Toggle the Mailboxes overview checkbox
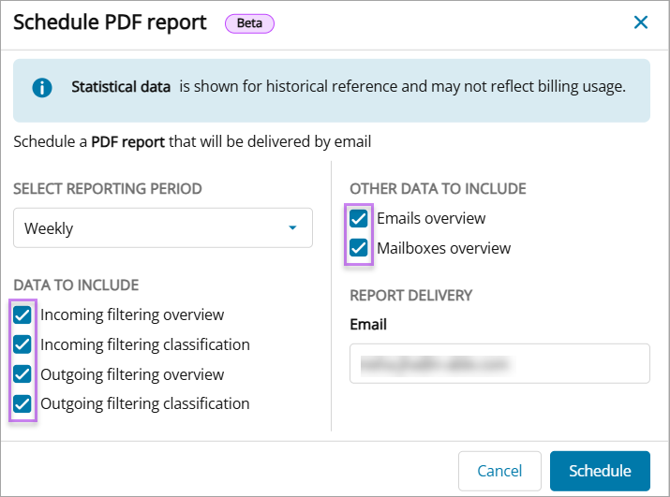The image size is (670, 497). coord(359,249)
